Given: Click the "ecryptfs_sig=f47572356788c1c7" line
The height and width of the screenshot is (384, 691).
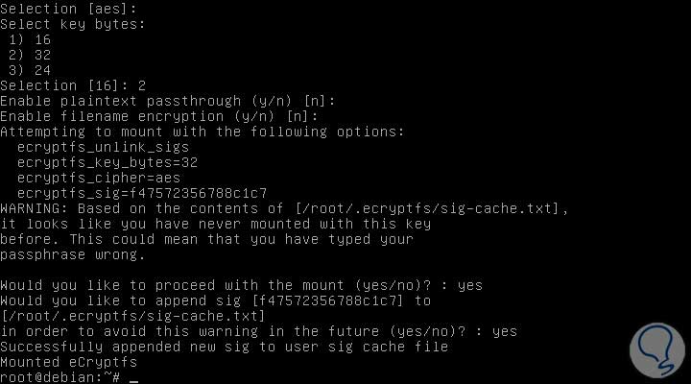Looking at the screenshot, I should pyautogui.click(x=141, y=192).
